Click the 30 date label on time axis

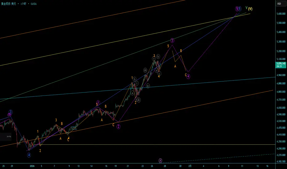[180, 166]
